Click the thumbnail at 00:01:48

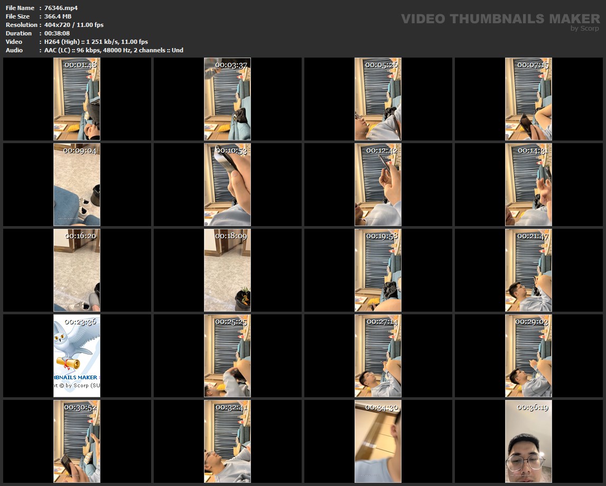[x=77, y=99]
